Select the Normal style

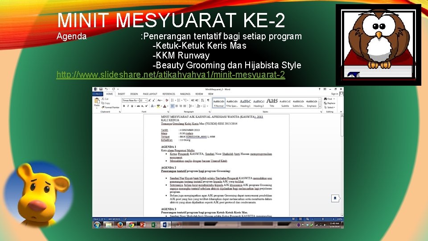tap(219, 103)
